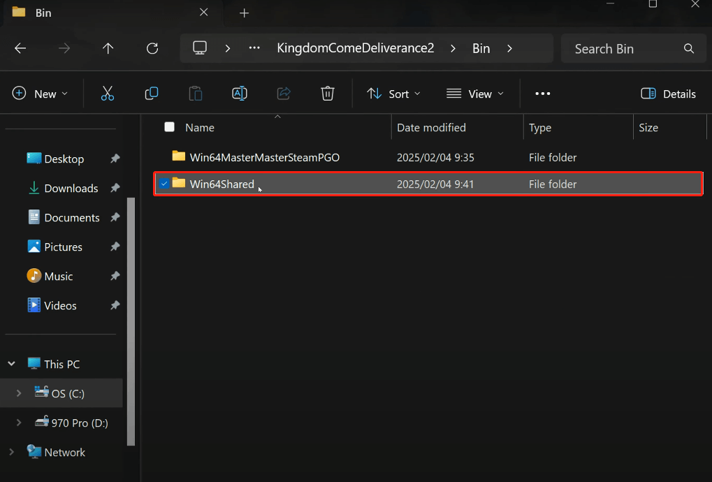
Task: Refresh the Bin folder view
Action: (152, 48)
